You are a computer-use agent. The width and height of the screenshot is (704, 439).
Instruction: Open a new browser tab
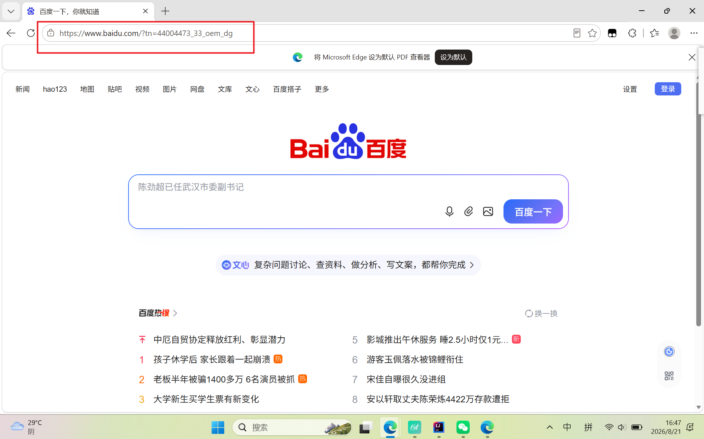(x=165, y=11)
